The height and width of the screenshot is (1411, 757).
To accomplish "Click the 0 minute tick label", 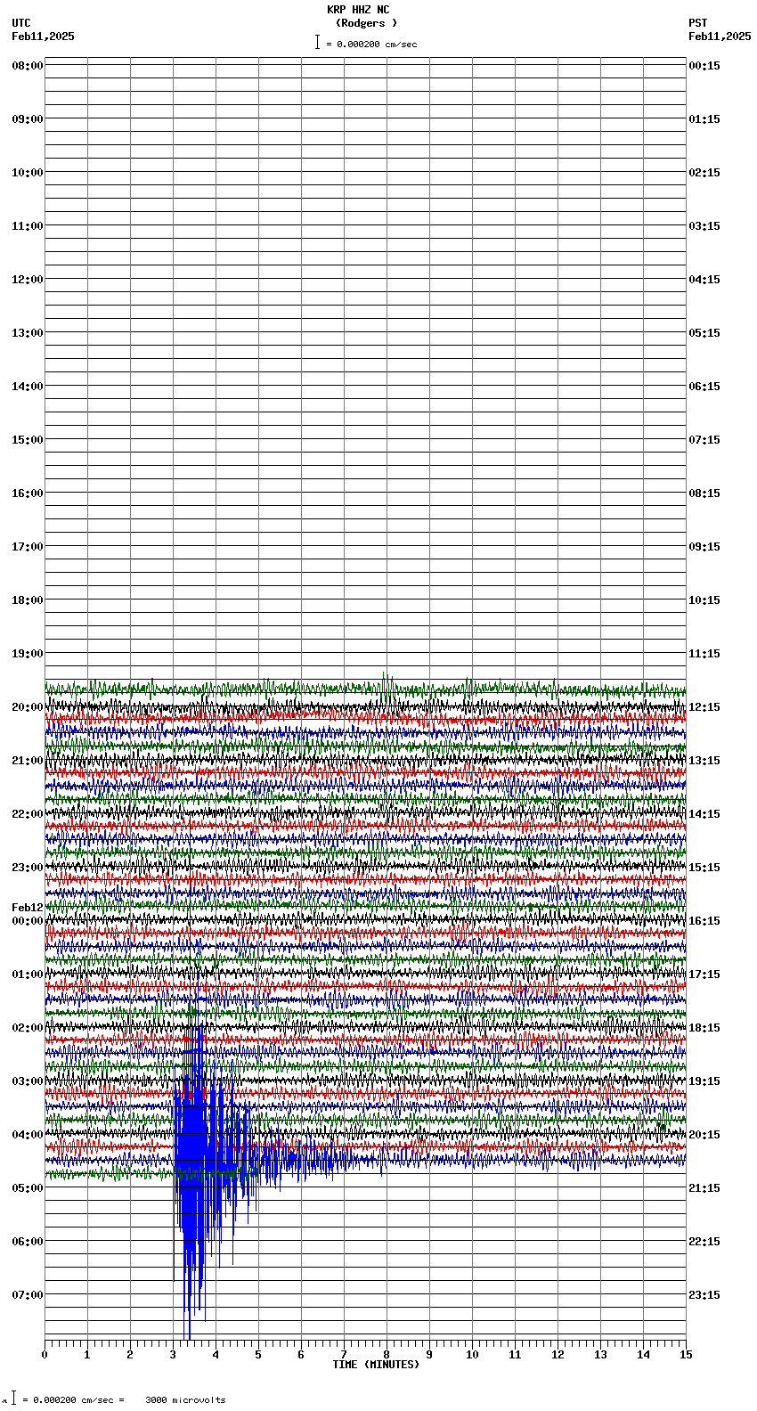I will (x=45, y=1355).
